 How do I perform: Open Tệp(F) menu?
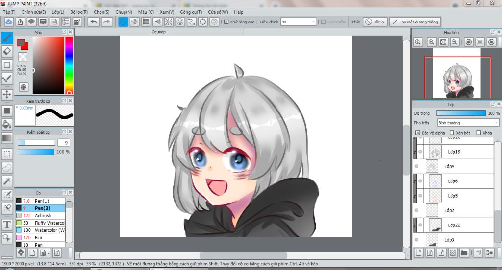pos(9,12)
